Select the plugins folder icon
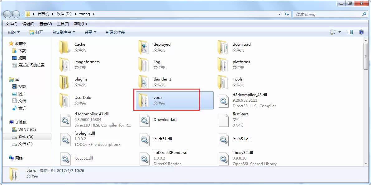 64,82
